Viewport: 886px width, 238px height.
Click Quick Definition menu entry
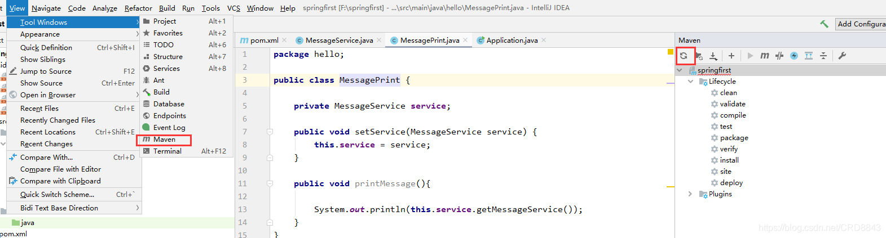[x=73, y=48]
